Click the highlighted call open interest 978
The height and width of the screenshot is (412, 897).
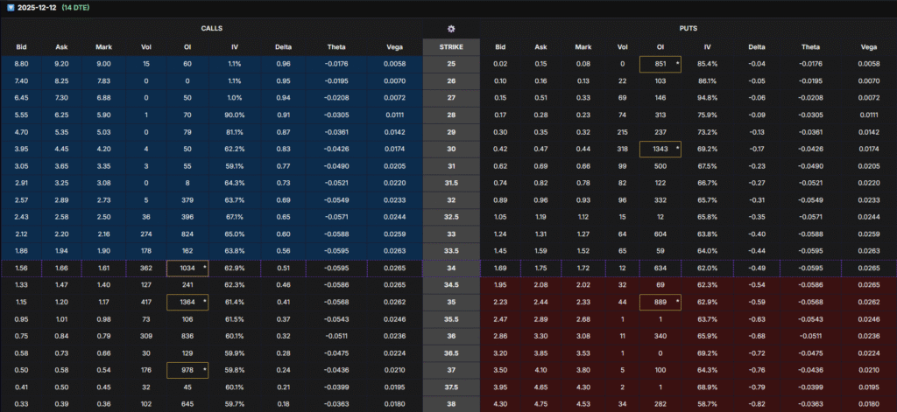189,372
